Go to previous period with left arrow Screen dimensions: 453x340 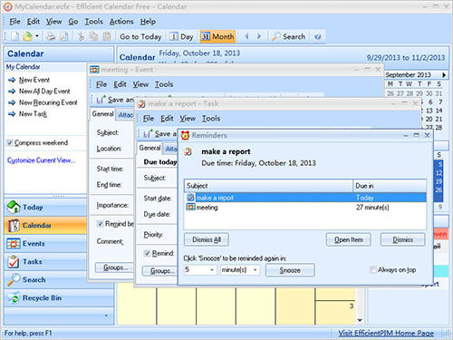(246, 36)
